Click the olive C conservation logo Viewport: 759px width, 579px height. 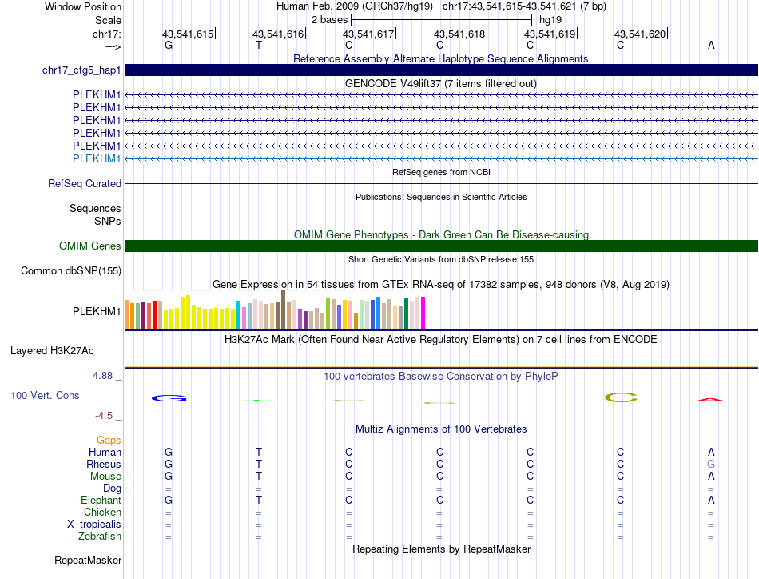(x=621, y=397)
